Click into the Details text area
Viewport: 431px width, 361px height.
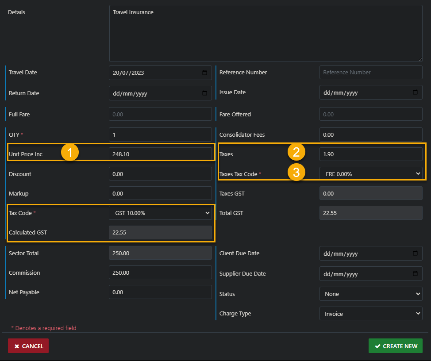coord(266,33)
